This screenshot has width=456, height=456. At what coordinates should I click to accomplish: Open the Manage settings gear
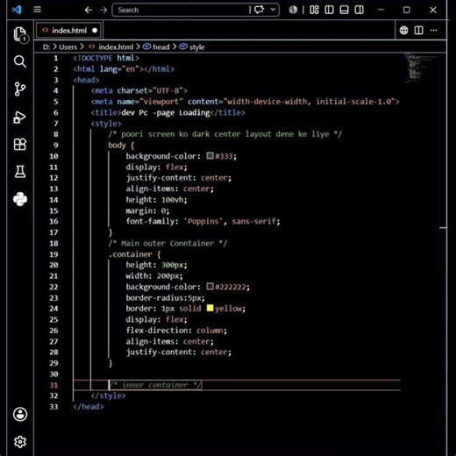[20, 442]
